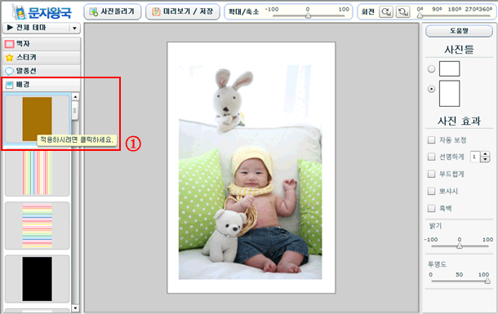Click the sharpen value input field
Screen dimensions: 498x314
point(475,157)
